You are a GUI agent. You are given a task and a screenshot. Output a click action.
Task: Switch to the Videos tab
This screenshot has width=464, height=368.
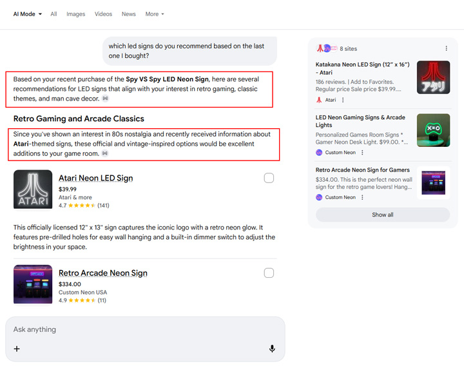pyautogui.click(x=103, y=14)
